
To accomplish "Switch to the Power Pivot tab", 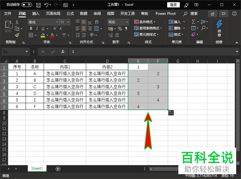I will [x=165, y=14].
